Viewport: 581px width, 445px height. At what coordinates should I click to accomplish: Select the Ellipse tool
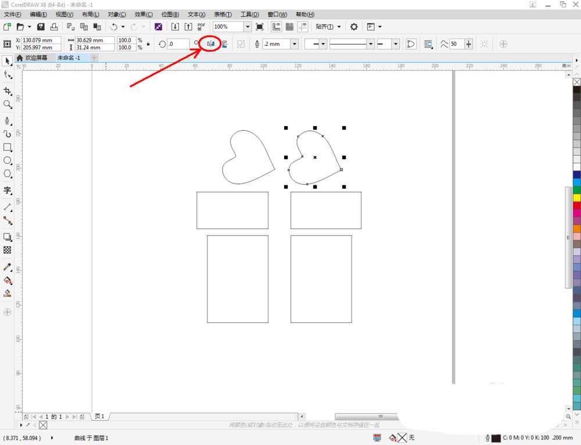click(7, 160)
